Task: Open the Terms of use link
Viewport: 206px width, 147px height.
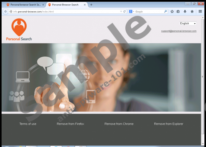Action: click(28, 124)
